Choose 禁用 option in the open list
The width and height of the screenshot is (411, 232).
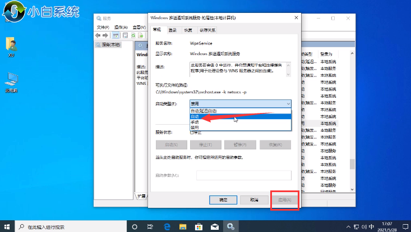pos(241,128)
